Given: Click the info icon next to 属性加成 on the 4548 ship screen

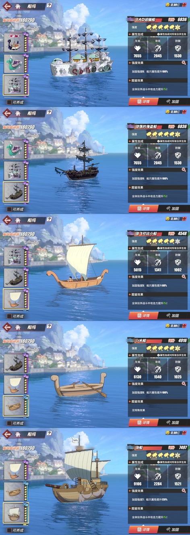Looking at the screenshot, I should click(159, 248).
